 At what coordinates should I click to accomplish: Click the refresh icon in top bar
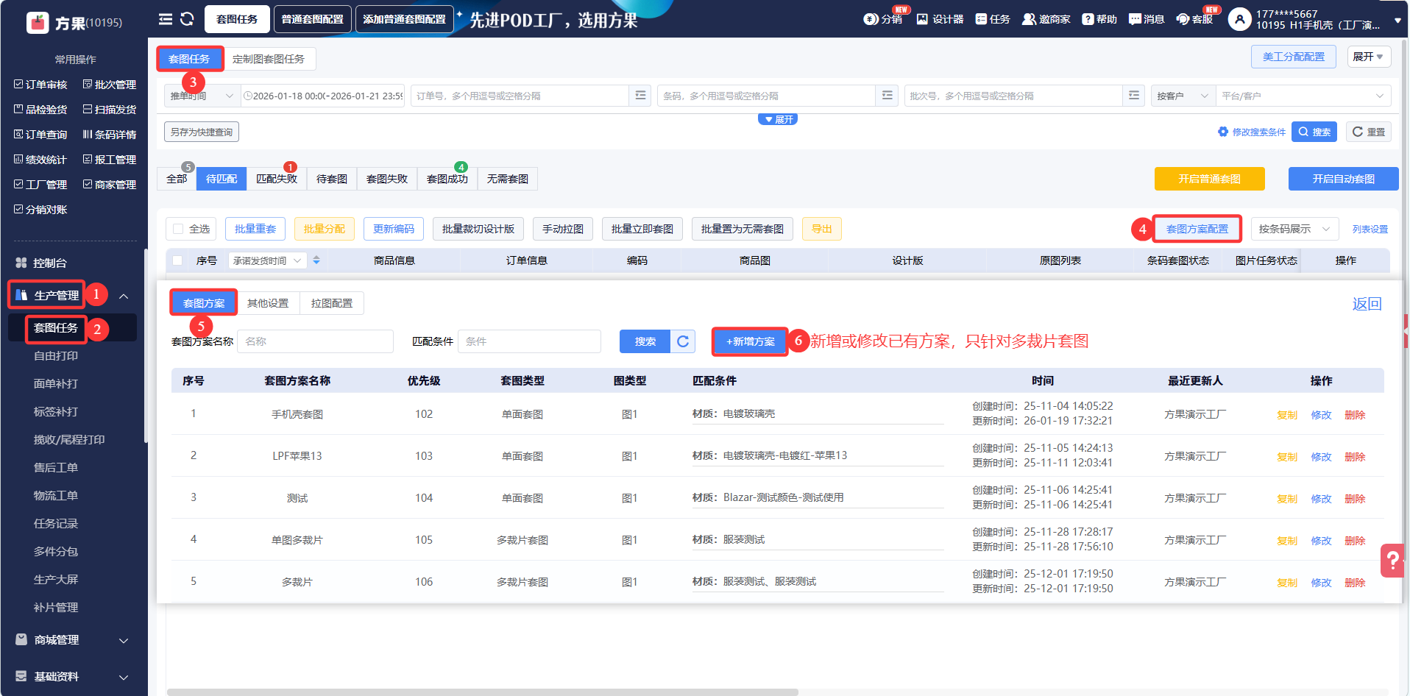(x=187, y=19)
